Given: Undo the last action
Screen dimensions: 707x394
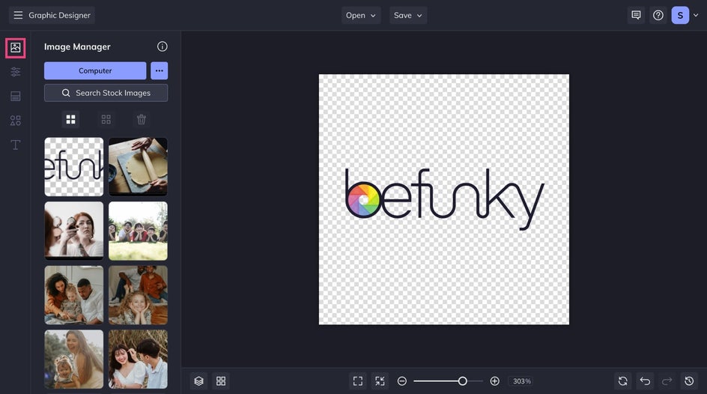Looking at the screenshot, I should (x=645, y=381).
